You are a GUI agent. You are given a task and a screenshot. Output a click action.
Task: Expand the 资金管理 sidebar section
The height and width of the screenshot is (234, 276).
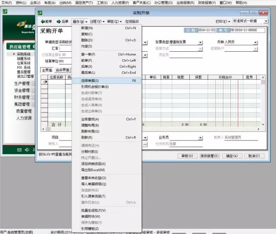(x=33, y=90)
